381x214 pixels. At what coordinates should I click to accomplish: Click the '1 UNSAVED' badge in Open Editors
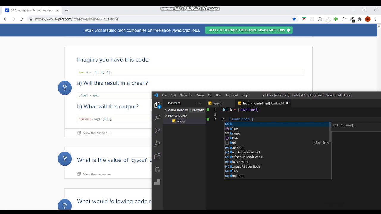pos(197,110)
